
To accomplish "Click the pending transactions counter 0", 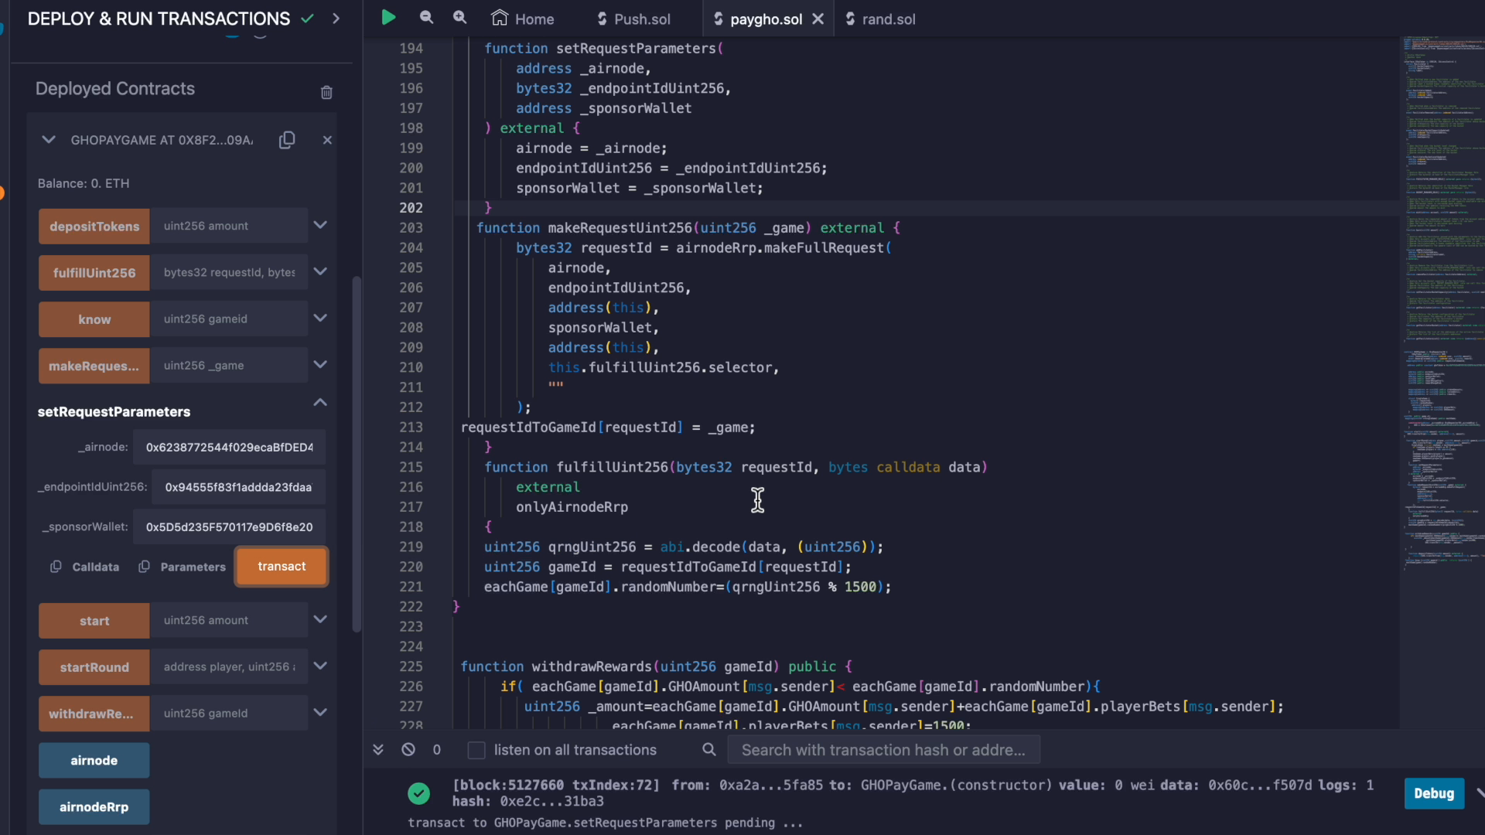I will [437, 749].
